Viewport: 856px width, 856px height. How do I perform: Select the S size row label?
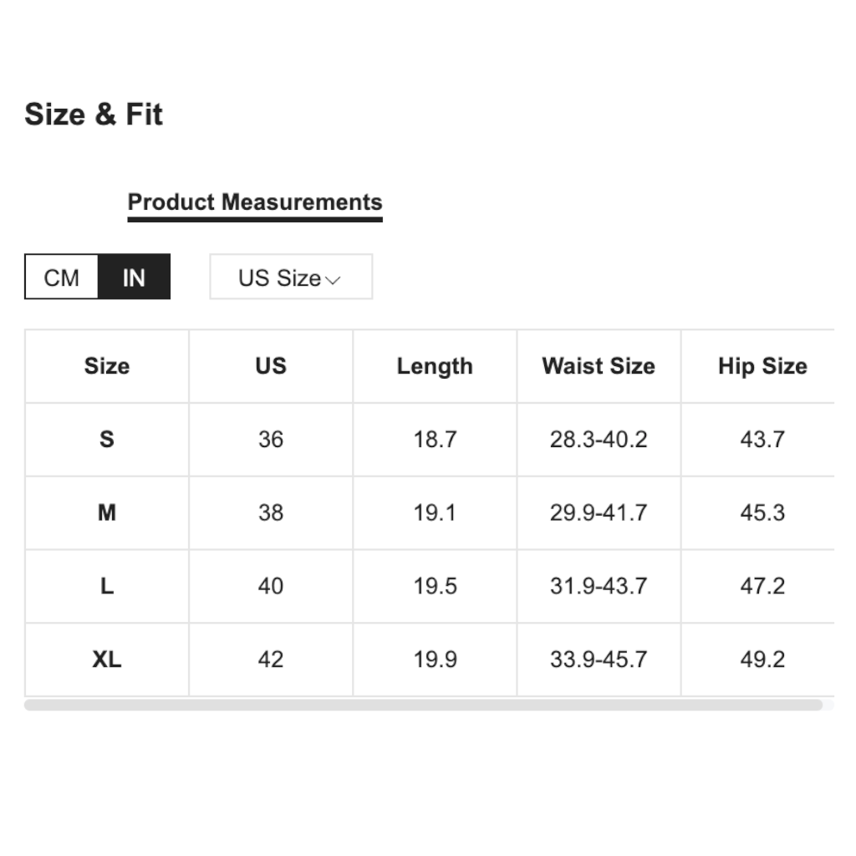(x=107, y=439)
